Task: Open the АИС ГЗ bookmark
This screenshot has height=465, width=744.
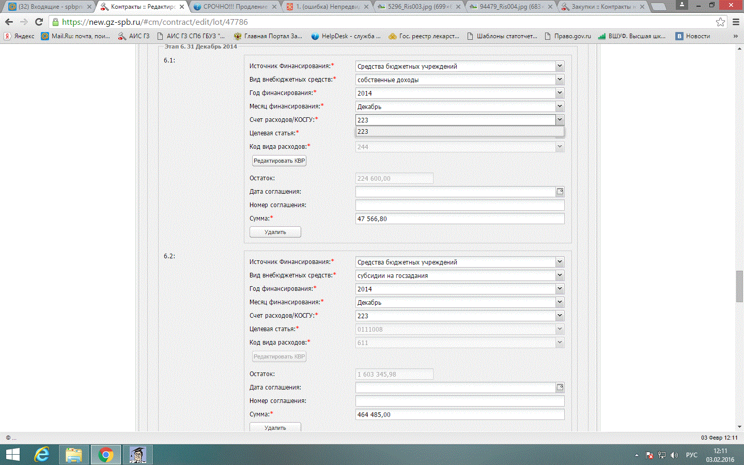Action: coord(134,36)
